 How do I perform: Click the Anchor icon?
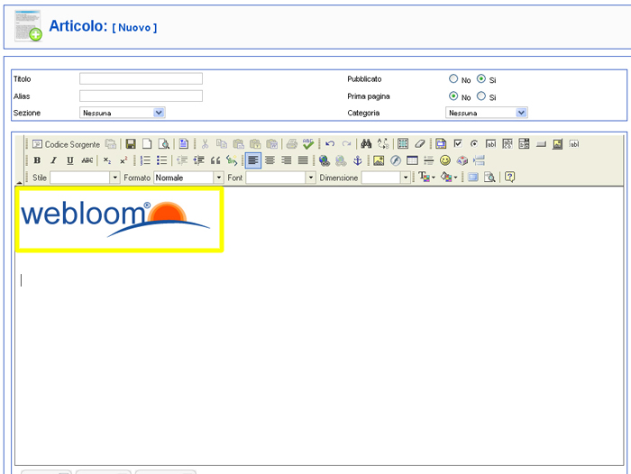(357, 160)
